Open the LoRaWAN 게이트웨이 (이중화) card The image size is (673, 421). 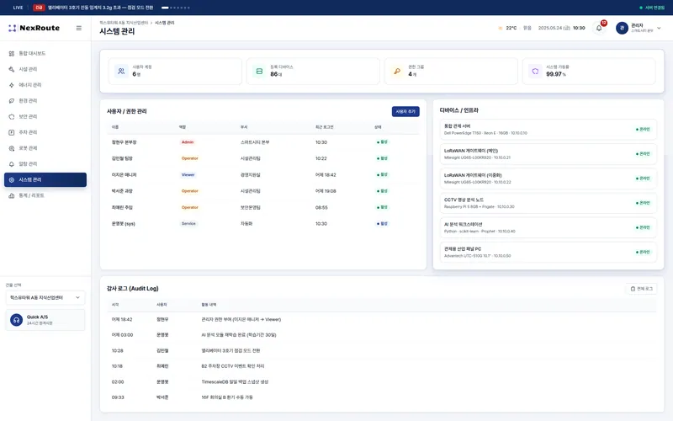point(548,179)
